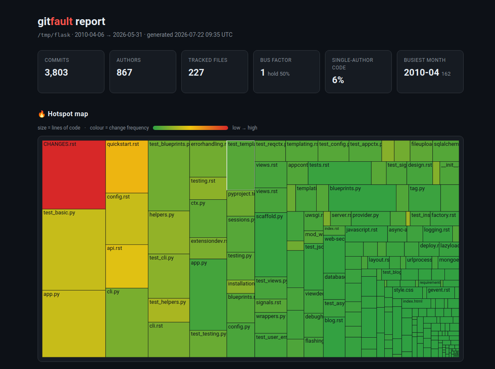Click the templating.rst cell

point(302,151)
